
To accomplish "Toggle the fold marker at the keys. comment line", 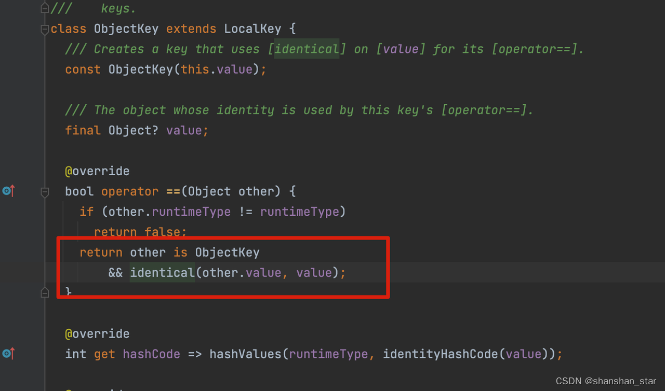I will [45, 8].
